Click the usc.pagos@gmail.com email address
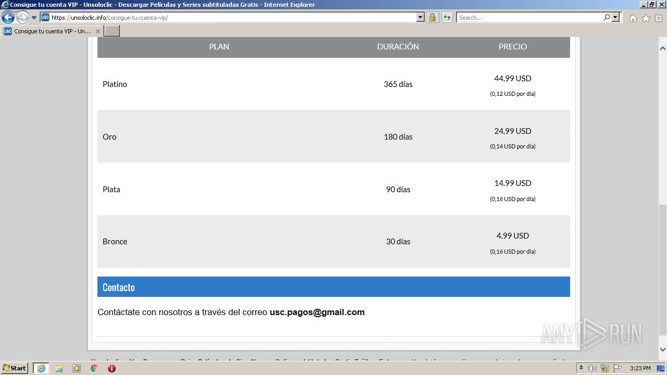Screen dimensions: 667x375 tap(317, 312)
